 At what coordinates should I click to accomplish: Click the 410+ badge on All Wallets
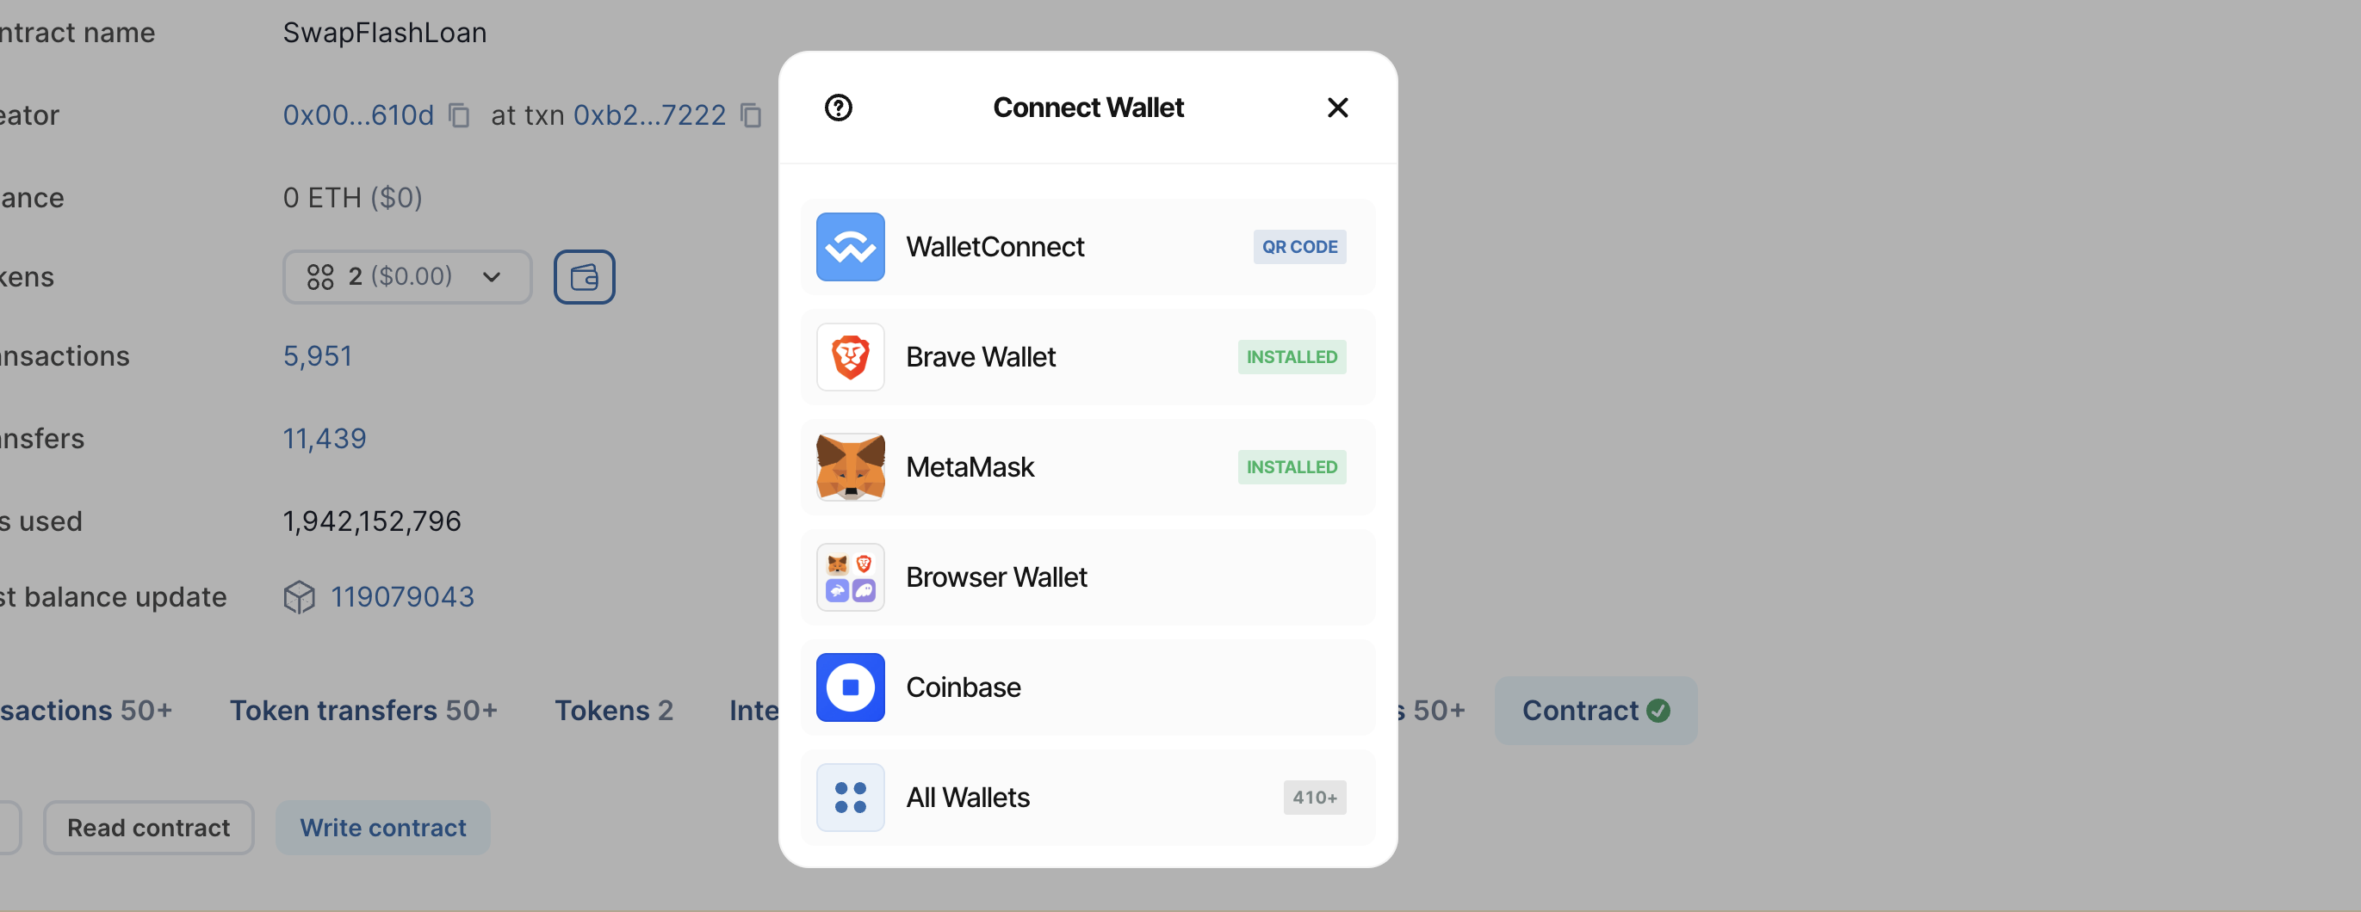1313,798
